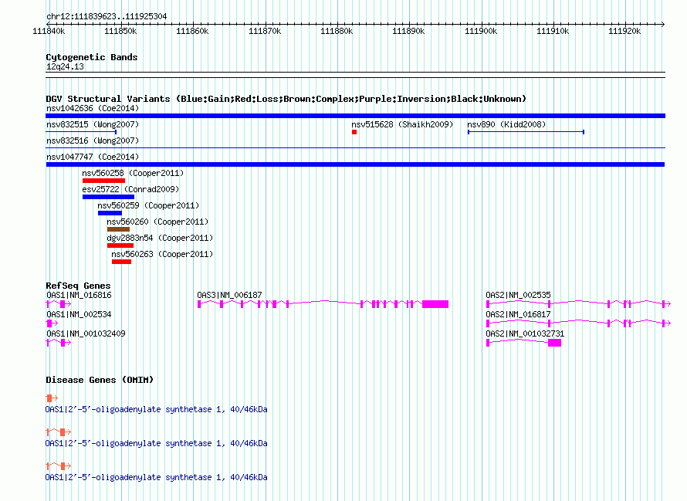This screenshot has height=501, width=687.
Task: Click the nsv515628 (Shaikh2009) red loss marker
Action: (x=354, y=132)
